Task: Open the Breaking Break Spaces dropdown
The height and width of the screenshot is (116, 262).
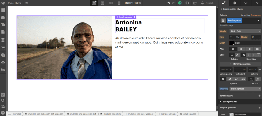Action: pyautogui.click(x=245, y=89)
